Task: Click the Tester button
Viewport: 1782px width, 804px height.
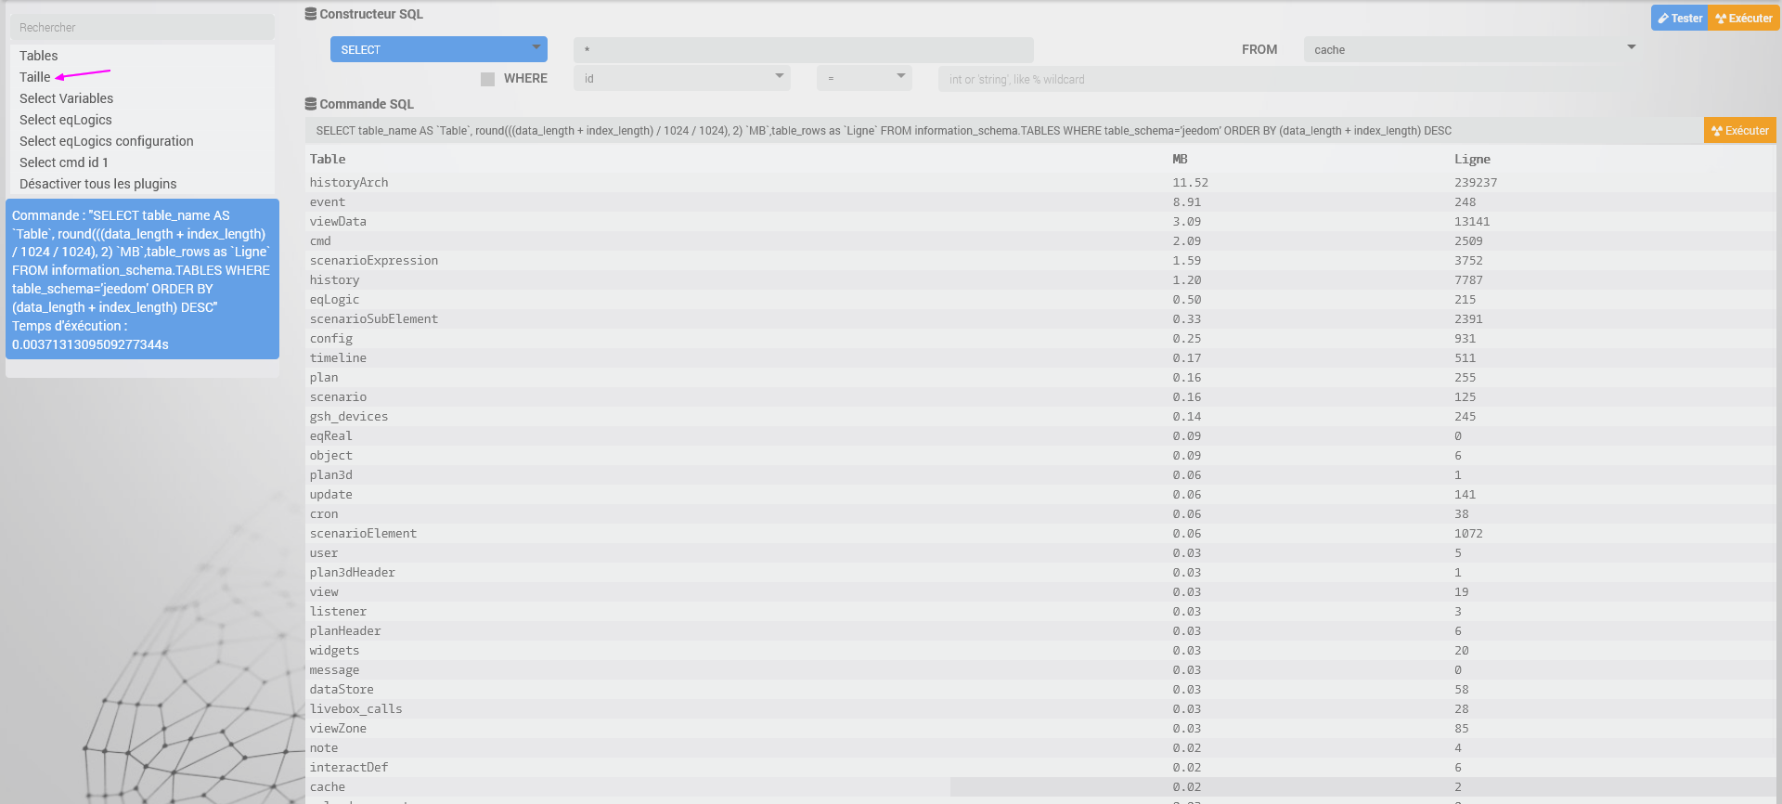Action: 1680,18
